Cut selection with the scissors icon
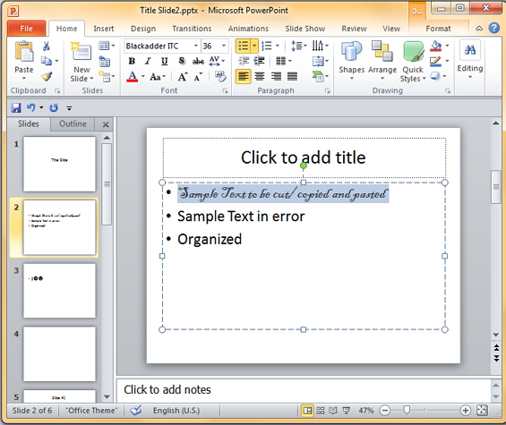The height and width of the screenshot is (425, 506). click(47, 47)
